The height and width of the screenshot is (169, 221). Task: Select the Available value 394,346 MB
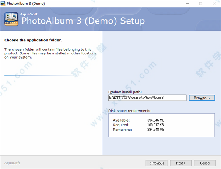(x=156, y=120)
